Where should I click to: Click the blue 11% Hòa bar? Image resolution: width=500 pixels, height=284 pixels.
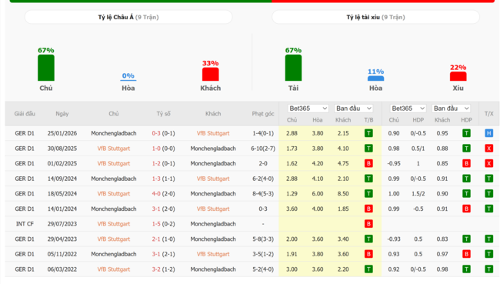pyautogui.click(x=375, y=79)
